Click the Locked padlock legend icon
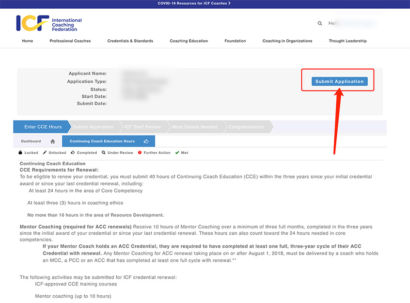Viewport: 410px width, 303px height. [x=20, y=152]
